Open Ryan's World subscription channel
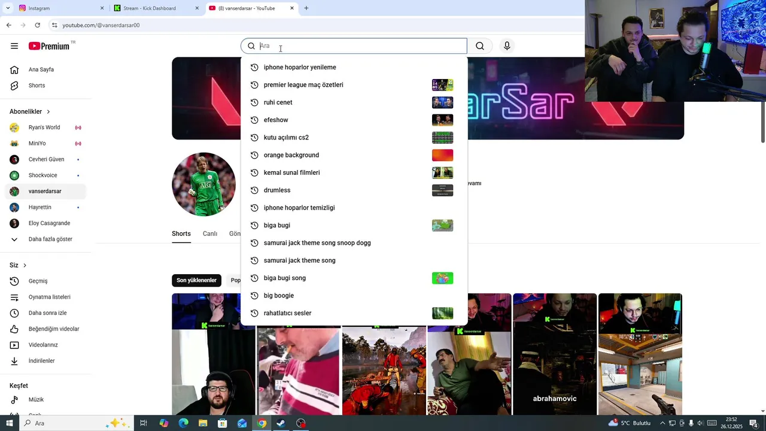Screen dimensions: 766x431 pos(45,128)
